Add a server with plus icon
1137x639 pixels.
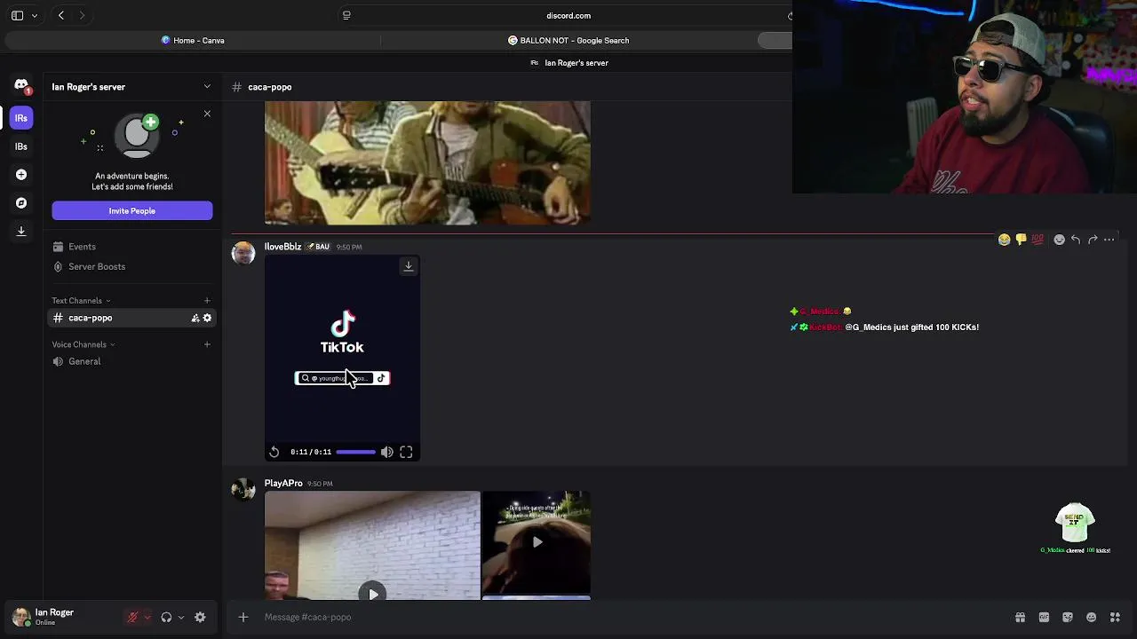click(x=21, y=175)
